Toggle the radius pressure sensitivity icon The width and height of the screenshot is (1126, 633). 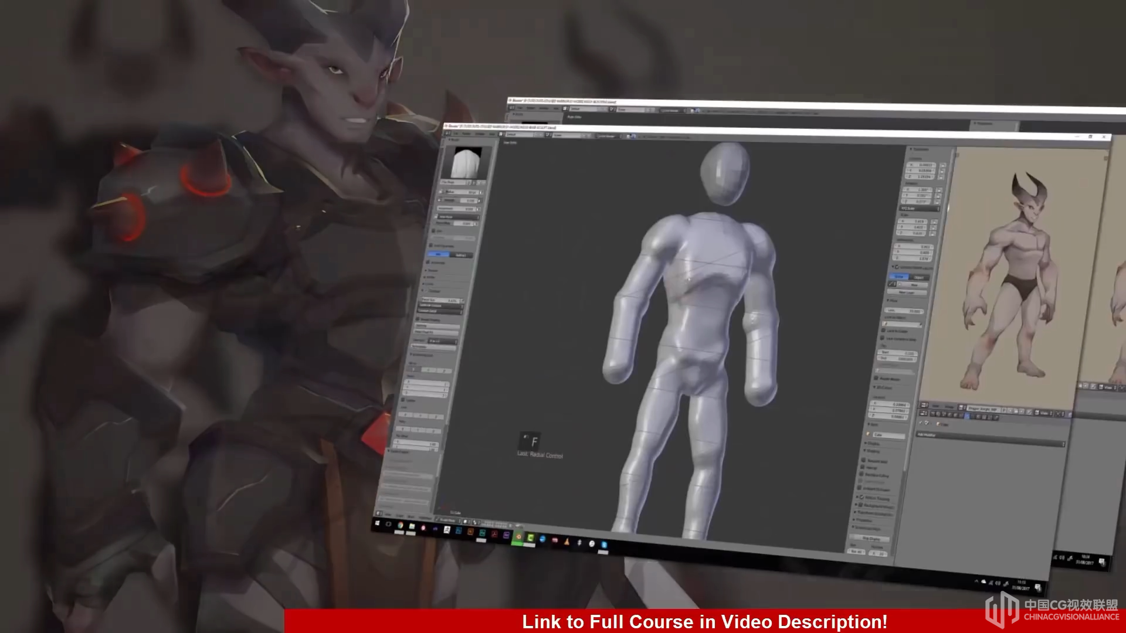[x=481, y=192]
